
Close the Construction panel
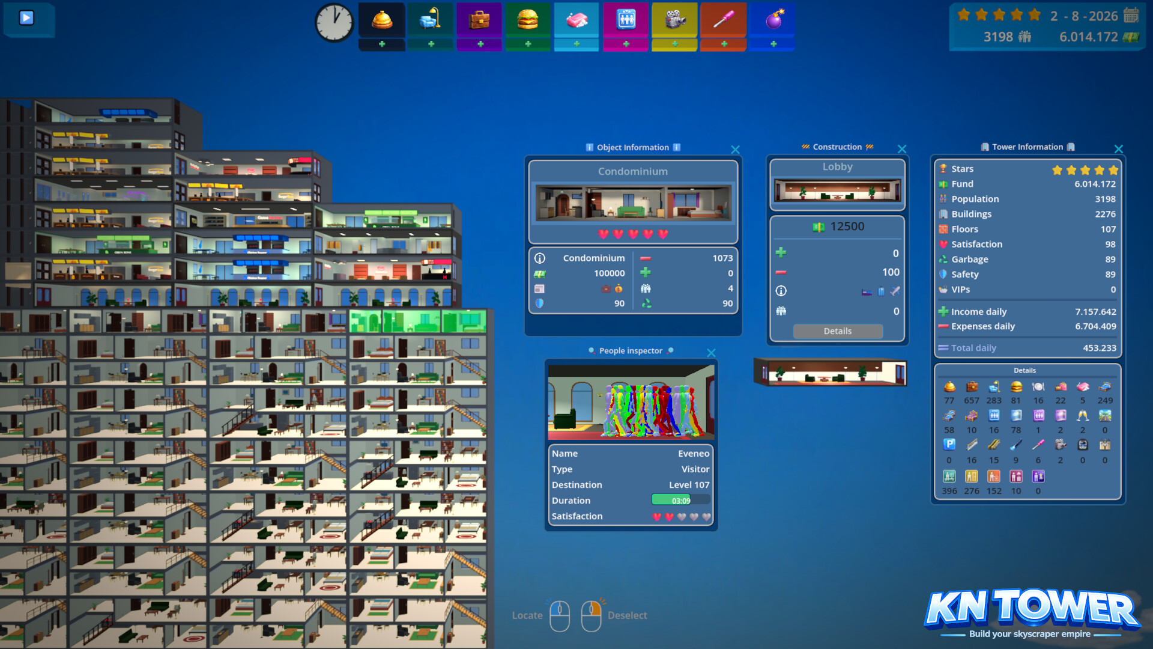901,149
